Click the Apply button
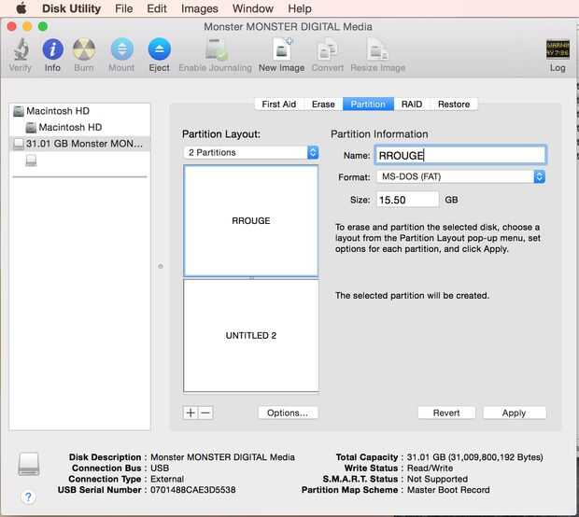This screenshot has height=517, width=579. [x=514, y=412]
